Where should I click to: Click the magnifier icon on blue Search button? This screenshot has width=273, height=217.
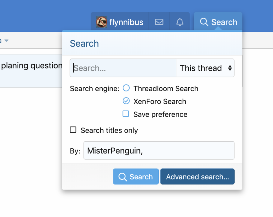[x=123, y=177]
